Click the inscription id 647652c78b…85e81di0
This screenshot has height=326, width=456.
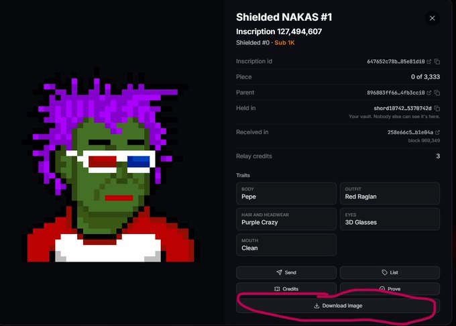(396, 62)
